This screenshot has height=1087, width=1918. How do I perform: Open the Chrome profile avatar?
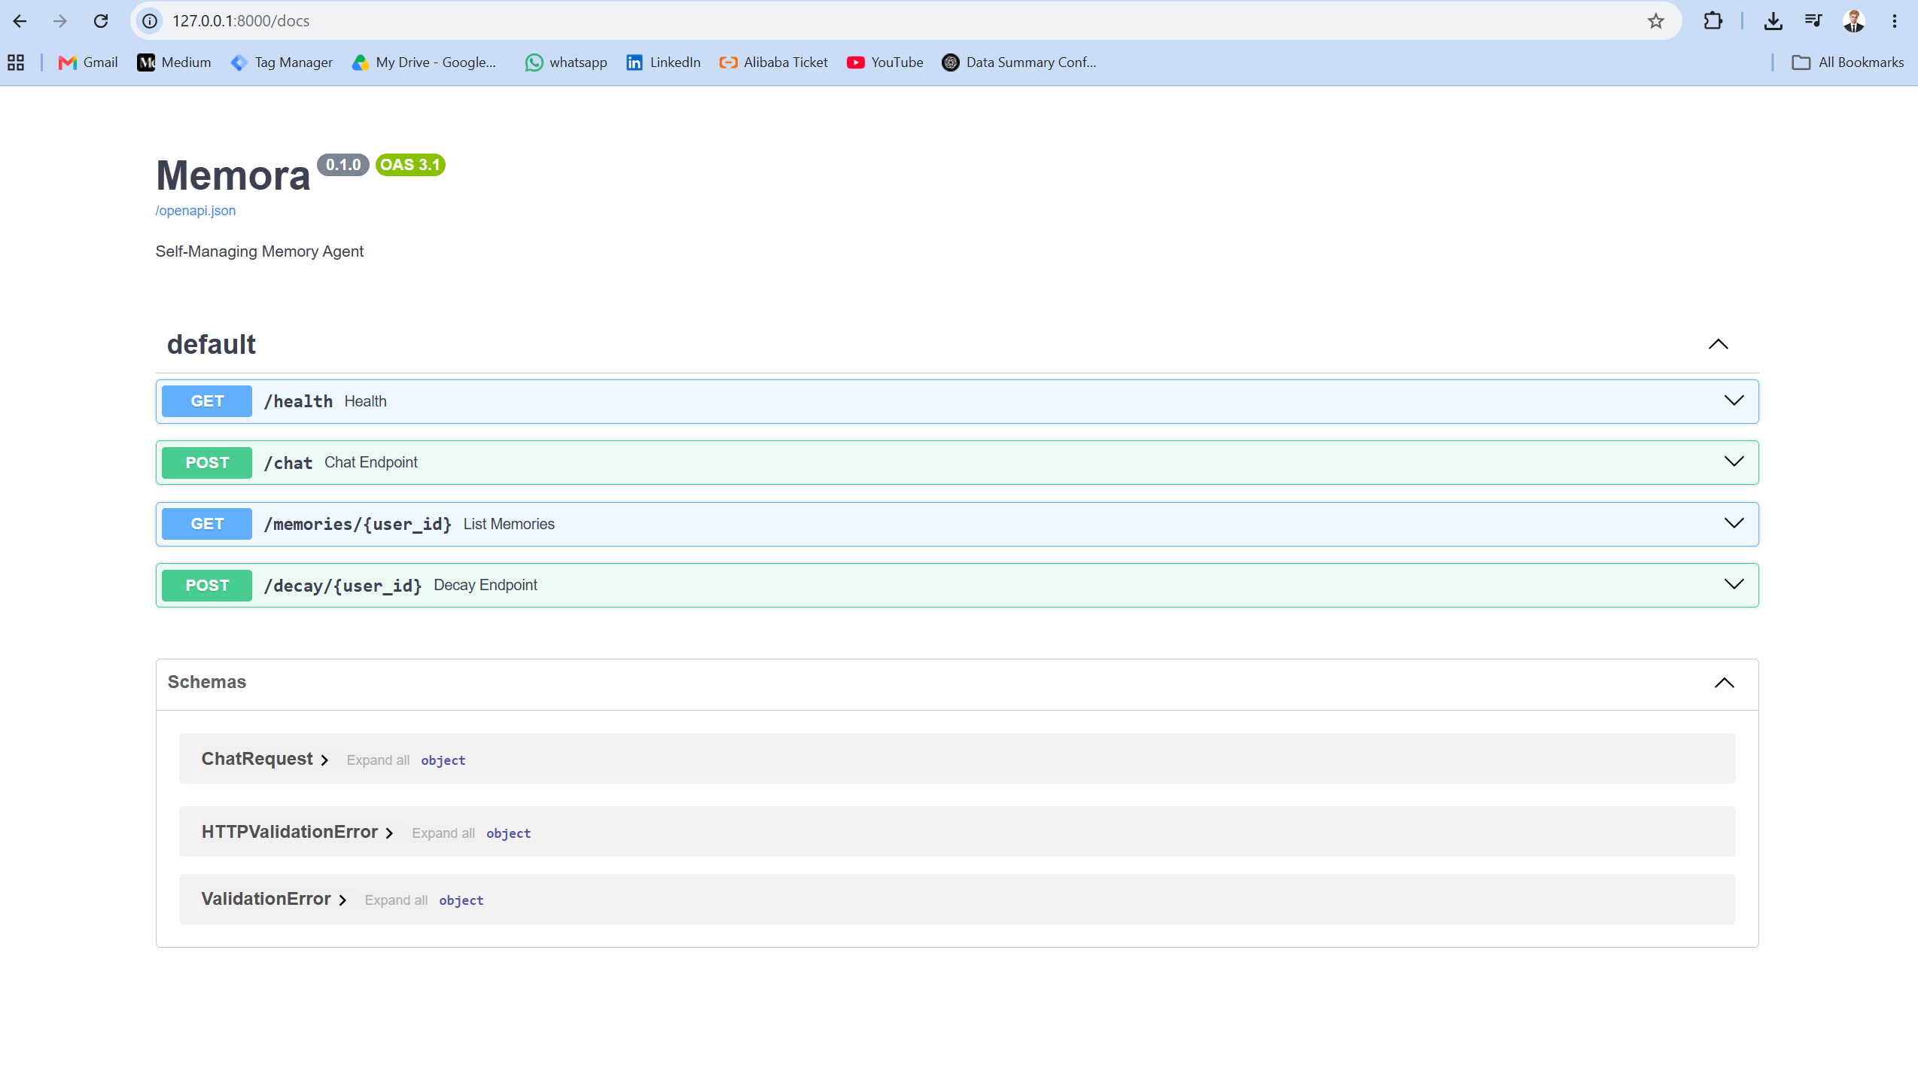1854,21
